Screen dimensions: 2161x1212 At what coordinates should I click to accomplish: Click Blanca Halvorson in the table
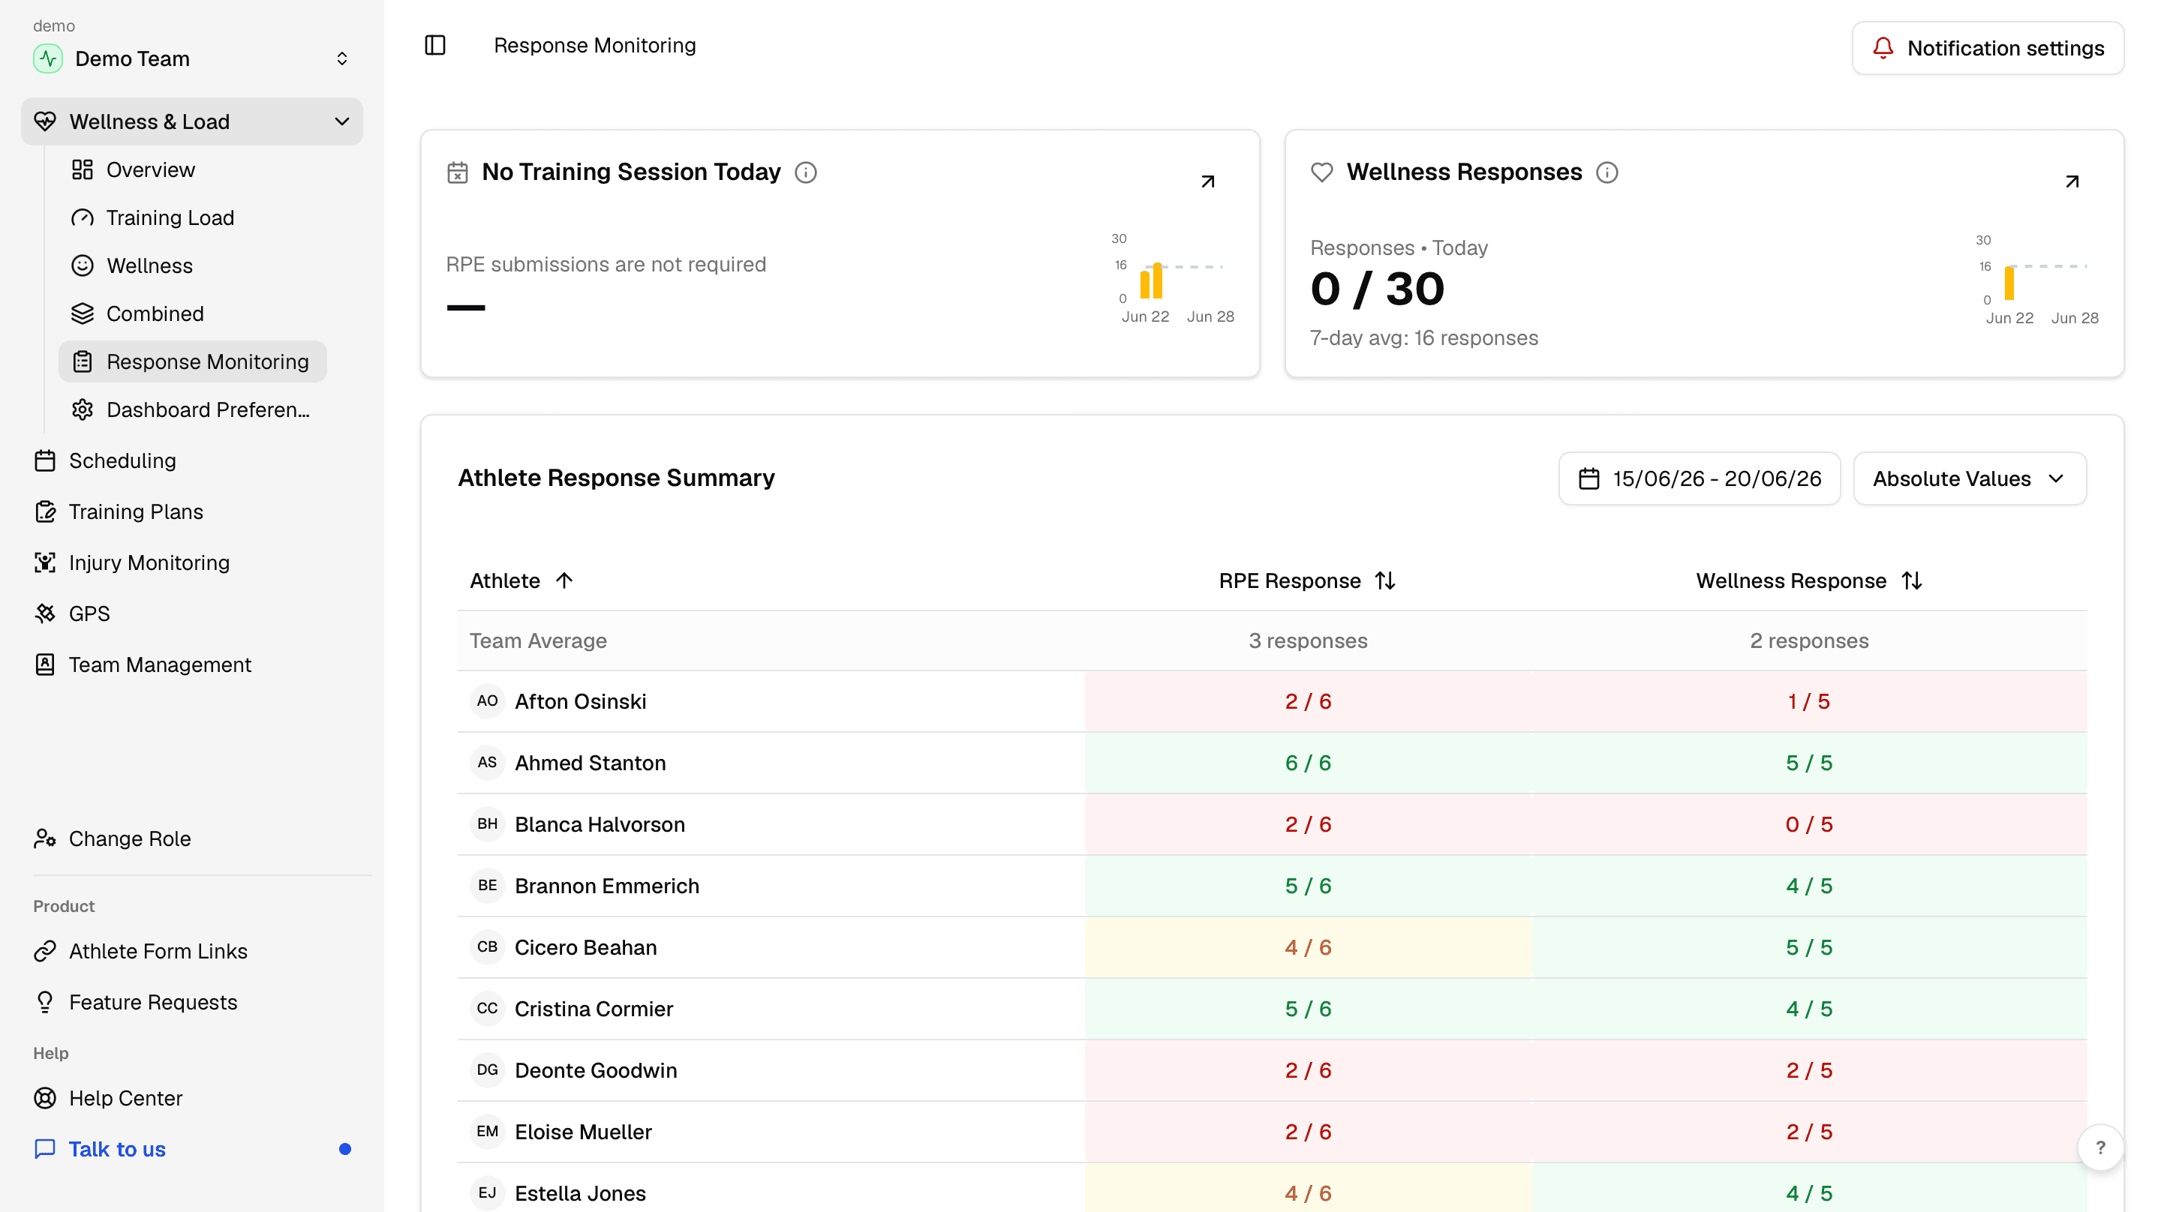click(600, 824)
